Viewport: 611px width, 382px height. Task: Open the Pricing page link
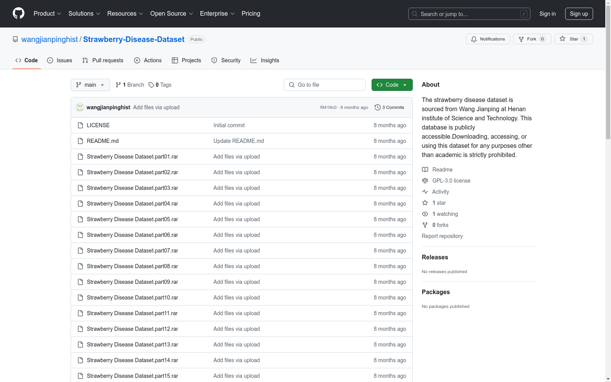click(x=251, y=14)
